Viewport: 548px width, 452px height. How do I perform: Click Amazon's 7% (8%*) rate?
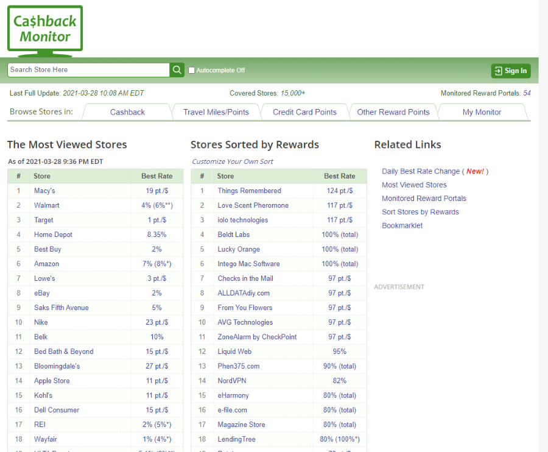(x=157, y=264)
